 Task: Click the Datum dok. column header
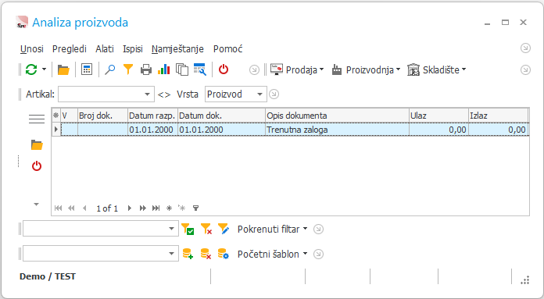221,116
